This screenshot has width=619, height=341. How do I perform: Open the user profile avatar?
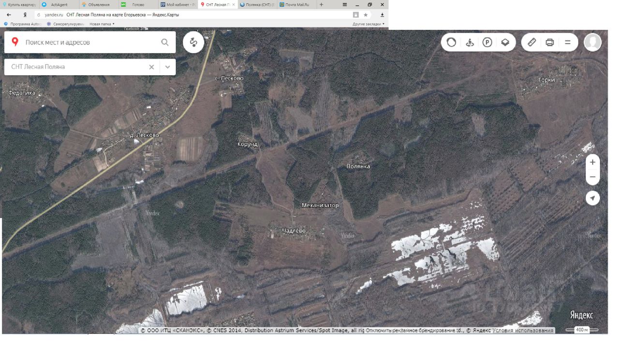click(x=592, y=43)
